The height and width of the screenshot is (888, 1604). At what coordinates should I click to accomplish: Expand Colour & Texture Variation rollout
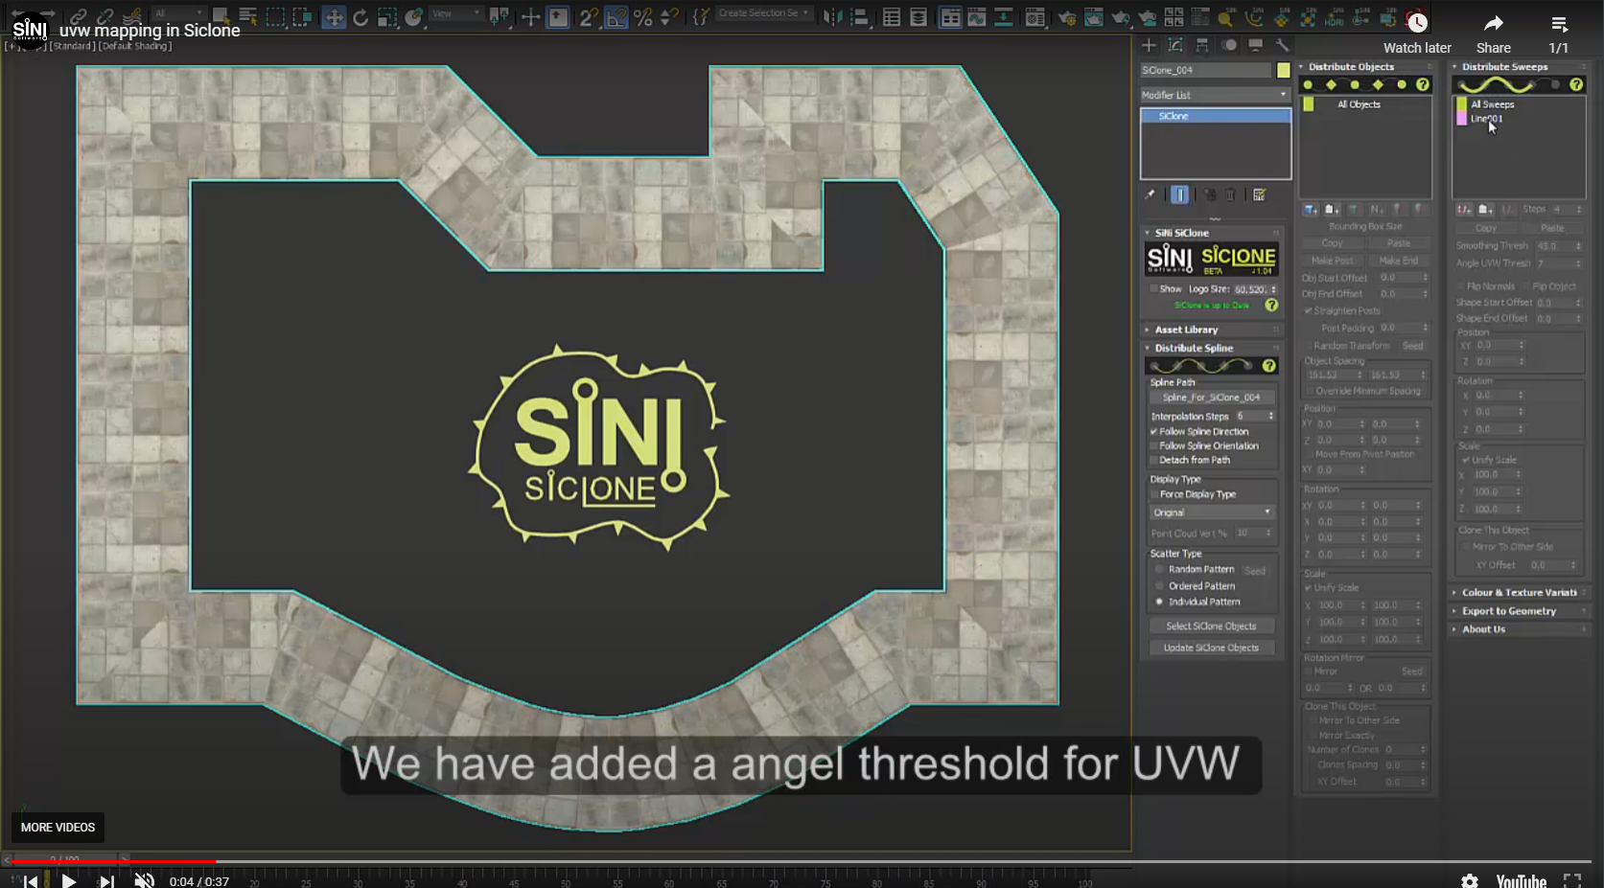pyautogui.click(x=1520, y=593)
